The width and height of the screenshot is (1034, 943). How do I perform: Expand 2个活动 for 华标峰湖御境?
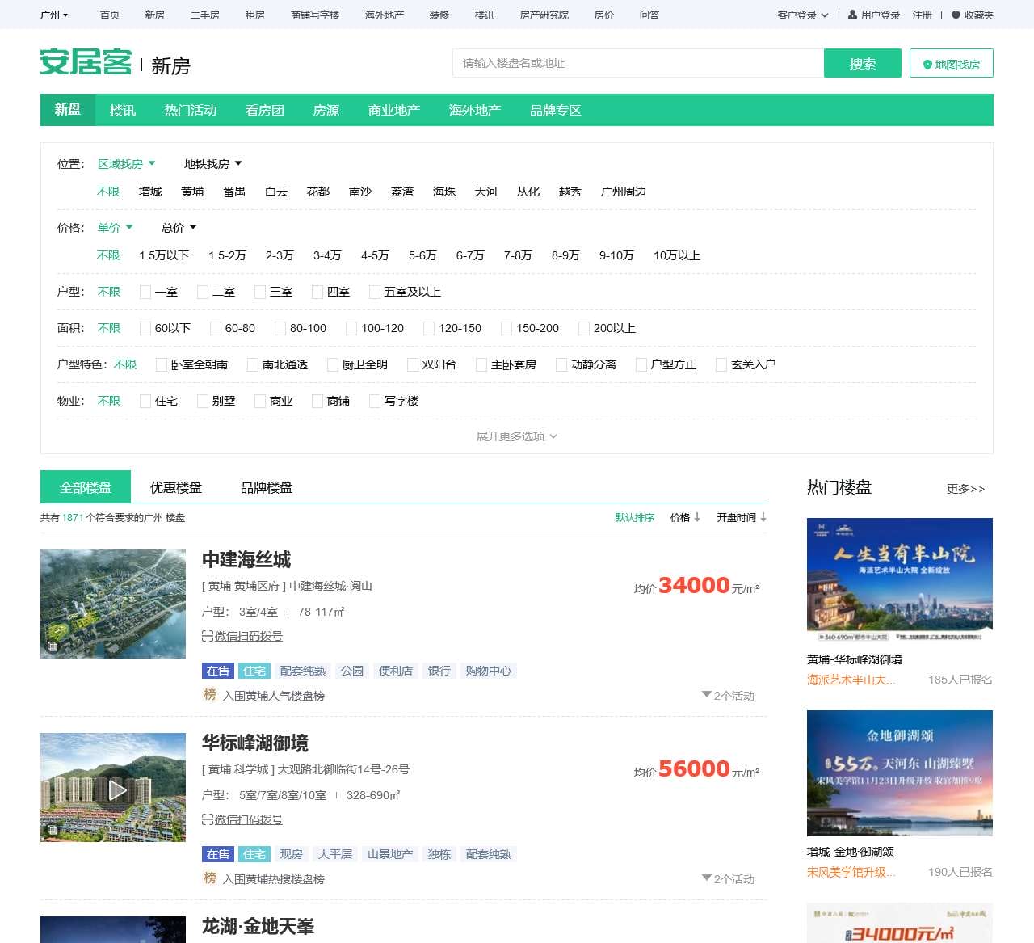[729, 878]
